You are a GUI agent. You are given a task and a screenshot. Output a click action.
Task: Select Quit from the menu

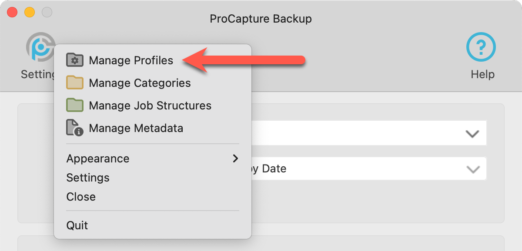point(77,225)
